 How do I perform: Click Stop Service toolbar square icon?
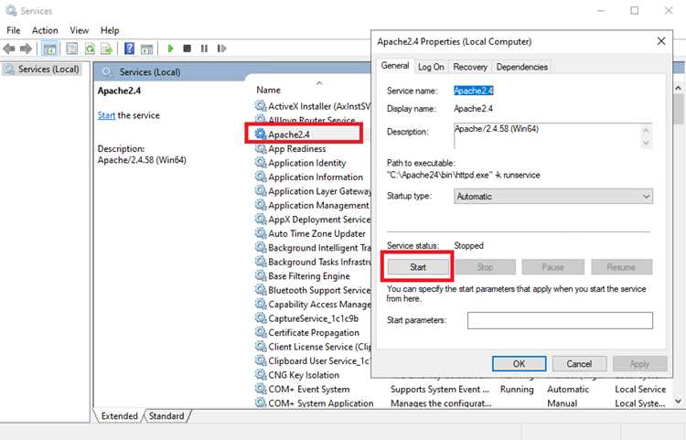pyautogui.click(x=188, y=48)
